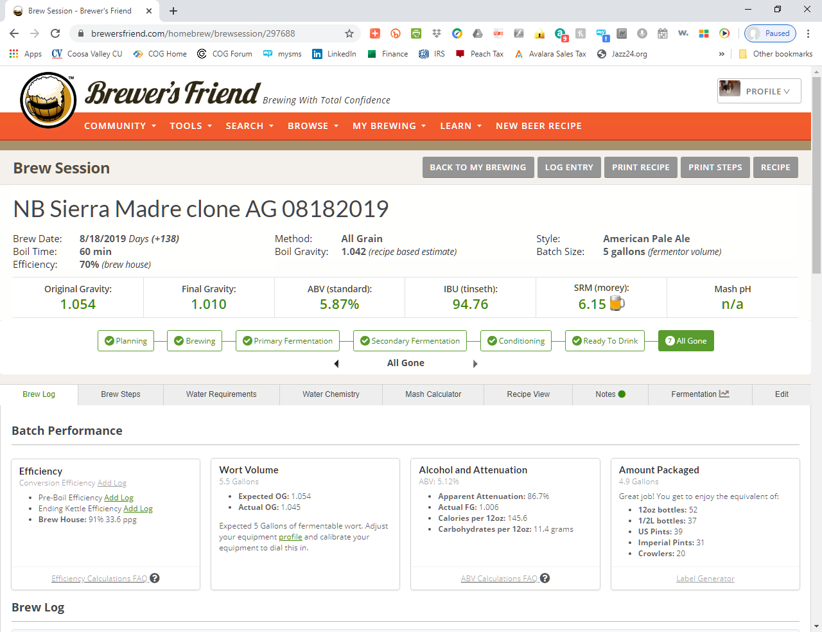Click the Avalara Sales Tax bookmark

[551, 54]
